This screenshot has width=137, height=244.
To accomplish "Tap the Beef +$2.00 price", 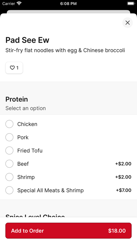I will point(123,164).
